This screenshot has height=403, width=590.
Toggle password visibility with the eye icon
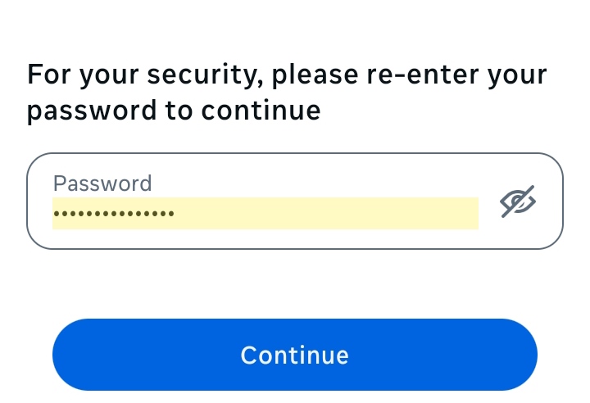[518, 201]
